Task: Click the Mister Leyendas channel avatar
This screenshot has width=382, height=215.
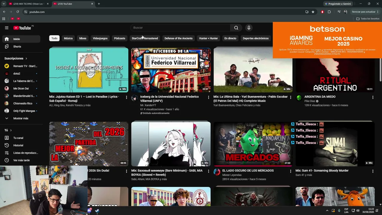Action: point(217,172)
